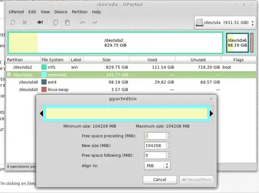
Task: Click the Cancel button in the dialog
Action: pyautogui.click(x=160, y=180)
